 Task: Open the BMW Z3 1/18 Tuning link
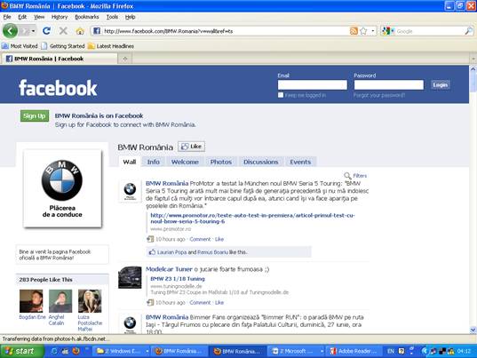178,279
